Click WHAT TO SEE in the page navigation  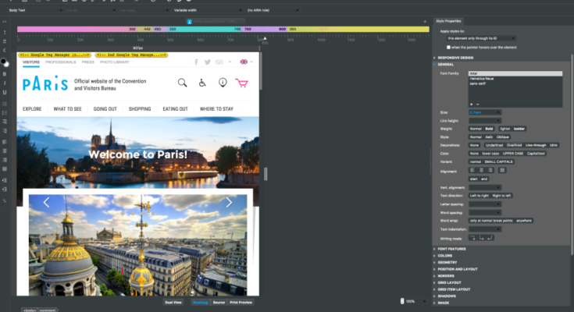[67, 109]
